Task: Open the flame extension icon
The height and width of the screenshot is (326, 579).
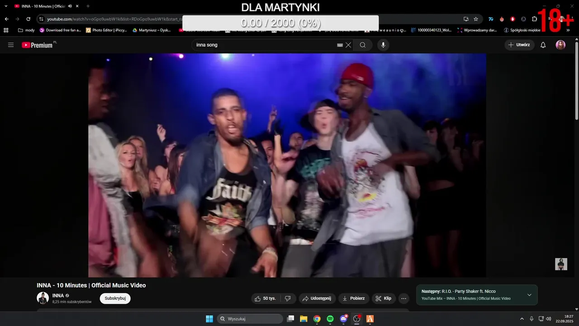Action: pos(502,19)
